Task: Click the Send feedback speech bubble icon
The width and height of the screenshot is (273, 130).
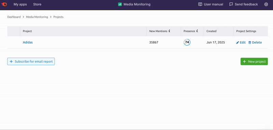Action: tap(231, 4)
